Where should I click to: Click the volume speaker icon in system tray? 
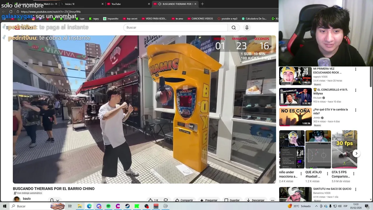(x=340, y=206)
